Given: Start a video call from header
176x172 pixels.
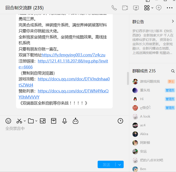Looking at the screenshot, I should tap(125, 8).
